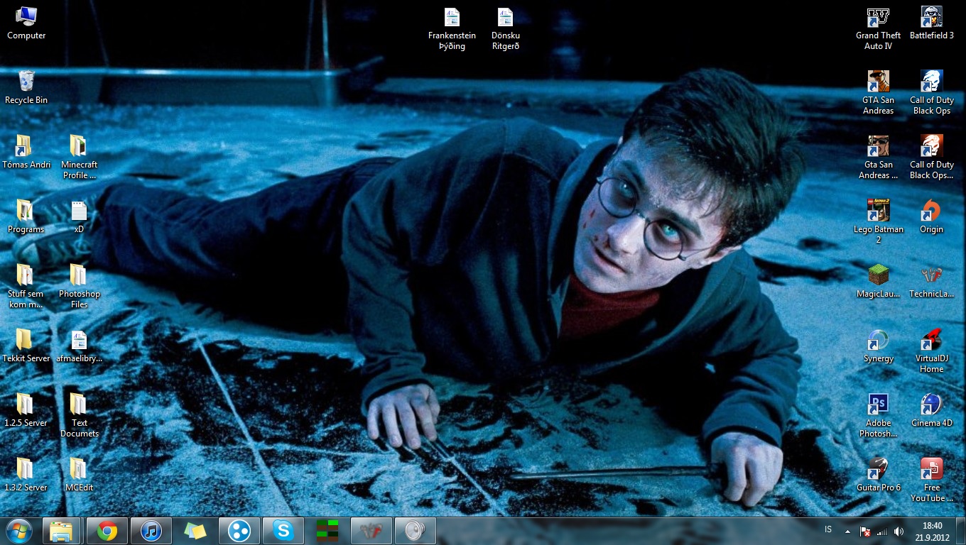The image size is (966, 545).
Task: Select the Lego Batman 2 shortcut
Action: (879, 222)
